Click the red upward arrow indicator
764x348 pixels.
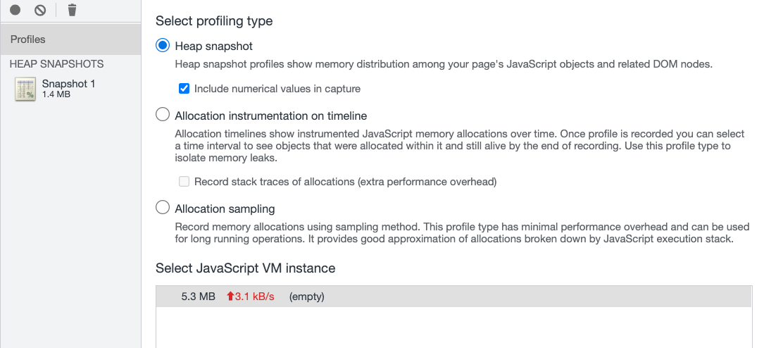coord(230,297)
